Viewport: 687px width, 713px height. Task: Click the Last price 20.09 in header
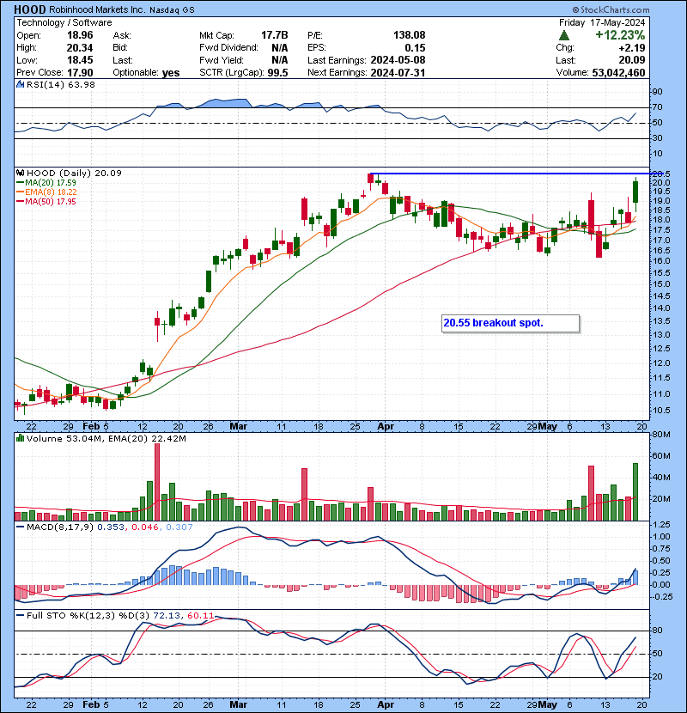pos(632,60)
